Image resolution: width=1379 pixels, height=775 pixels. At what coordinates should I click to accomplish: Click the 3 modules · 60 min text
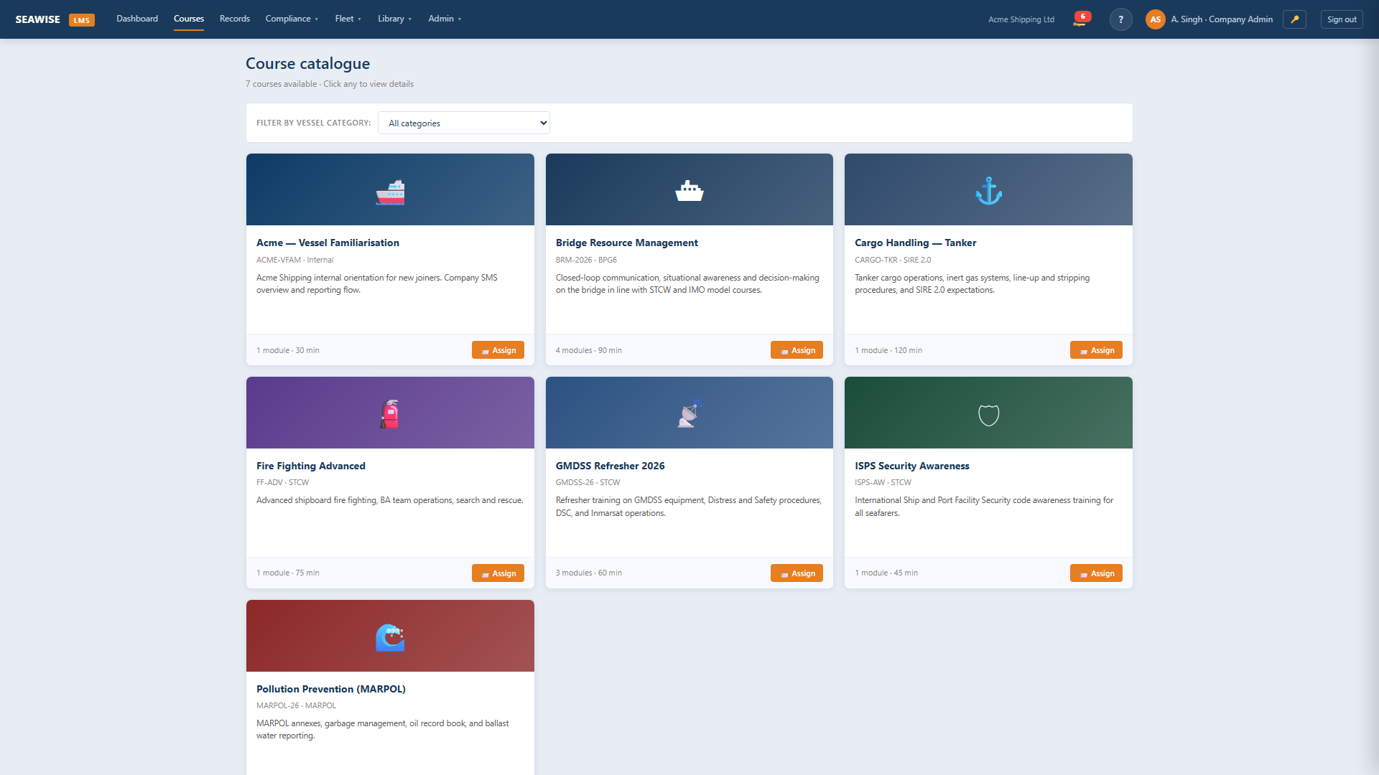point(588,573)
